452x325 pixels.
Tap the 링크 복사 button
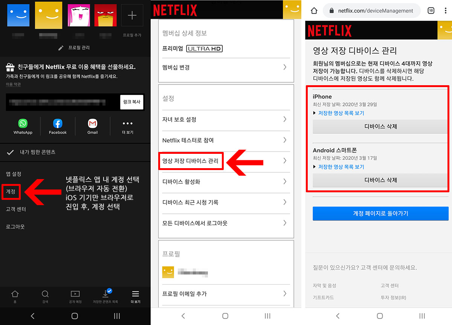click(x=131, y=102)
